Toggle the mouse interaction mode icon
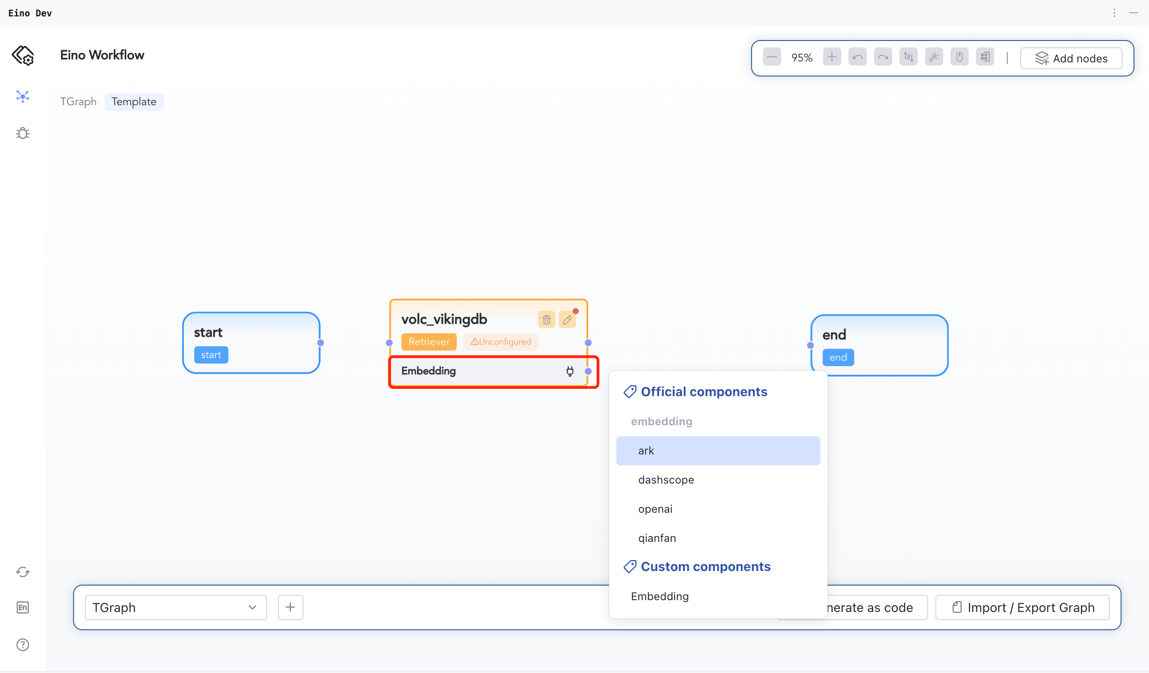 coord(959,57)
